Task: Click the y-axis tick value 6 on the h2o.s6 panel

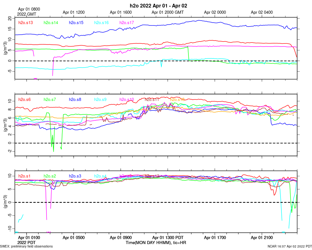Action: click(x=10, y=118)
